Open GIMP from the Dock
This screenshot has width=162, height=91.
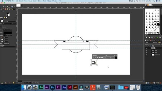[x=87, y=87]
